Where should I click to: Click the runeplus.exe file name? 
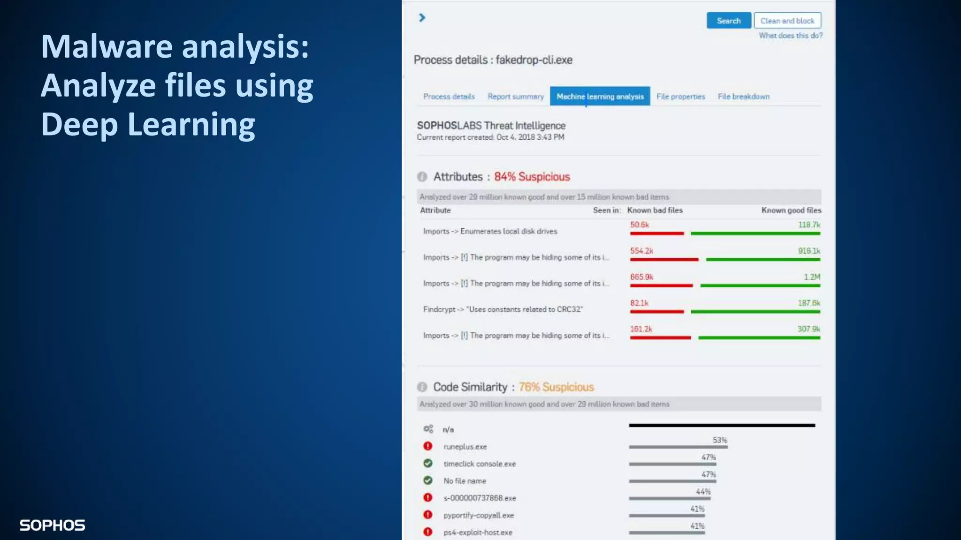[465, 447]
